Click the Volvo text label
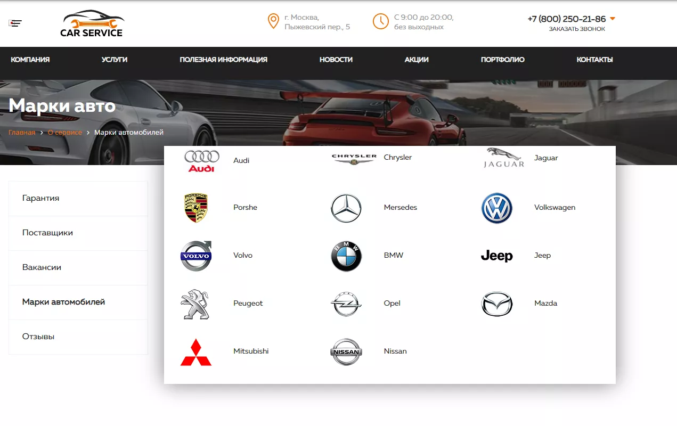 243,256
